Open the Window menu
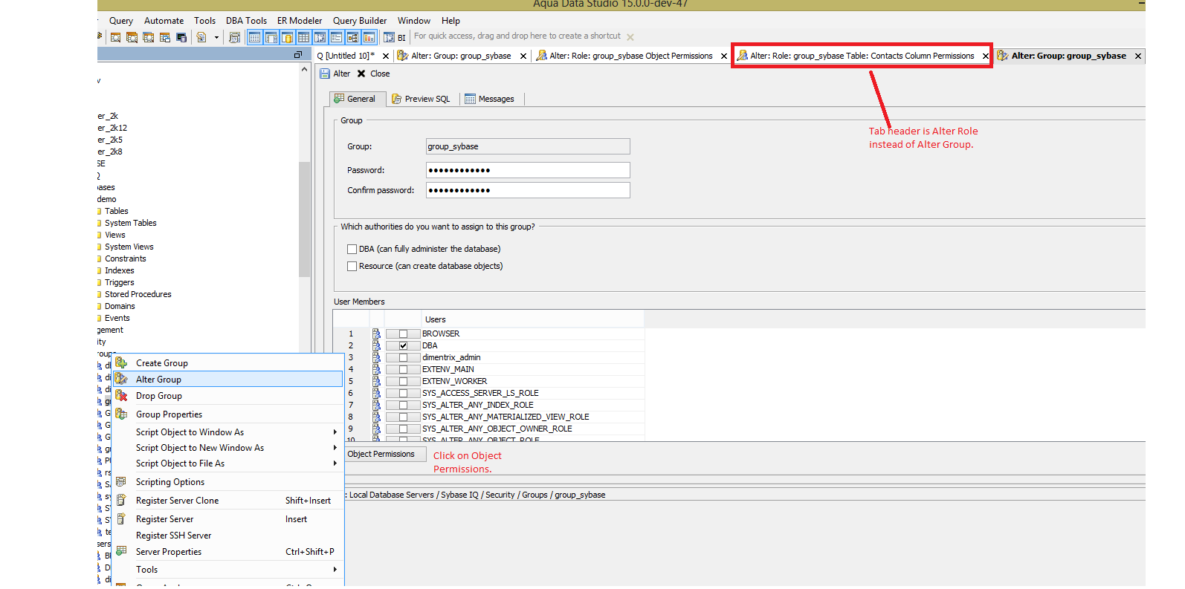 (414, 21)
